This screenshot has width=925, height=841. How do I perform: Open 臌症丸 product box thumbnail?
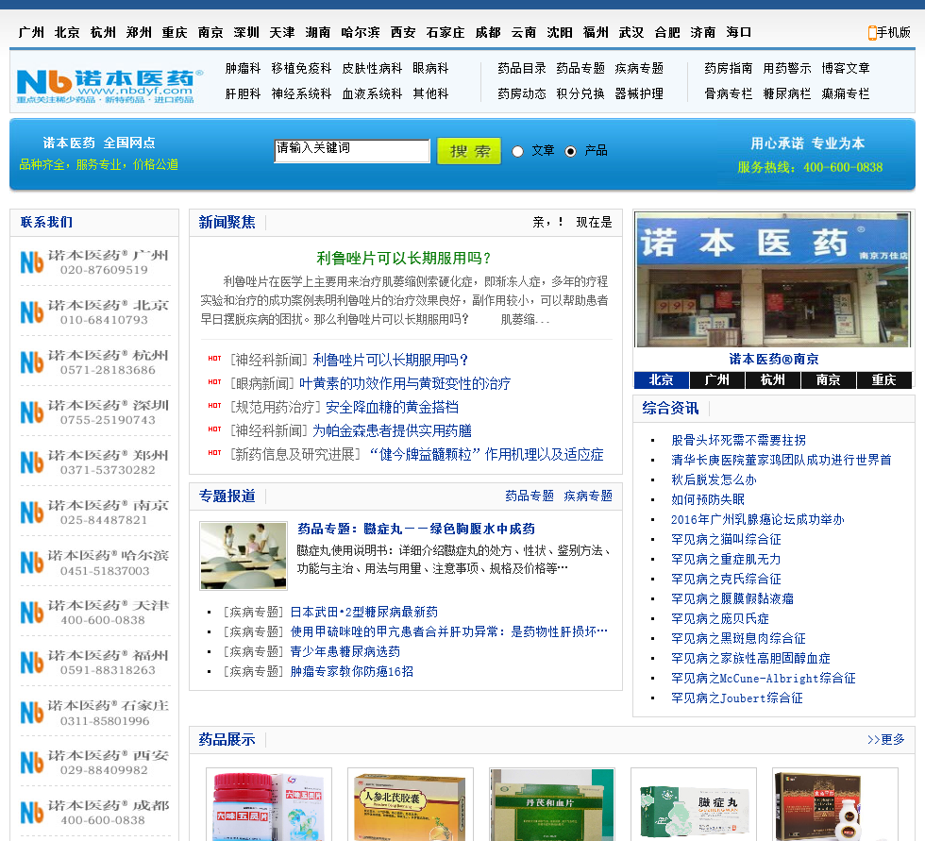pyautogui.click(x=694, y=804)
